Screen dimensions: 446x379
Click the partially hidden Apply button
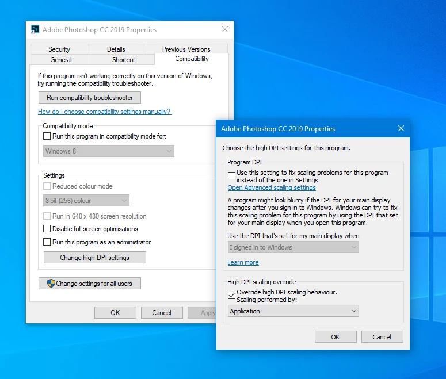coord(202,313)
